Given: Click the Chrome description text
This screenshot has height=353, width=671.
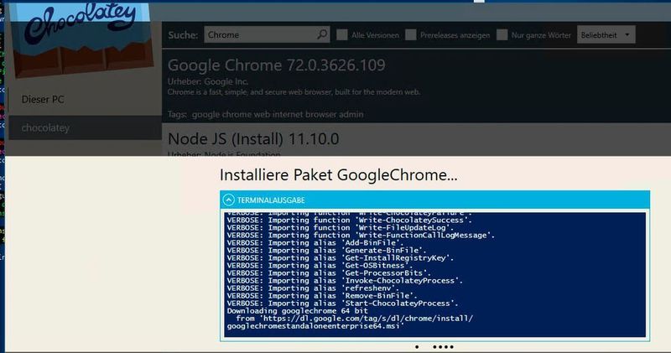Looking at the screenshot, I should 294,92.
